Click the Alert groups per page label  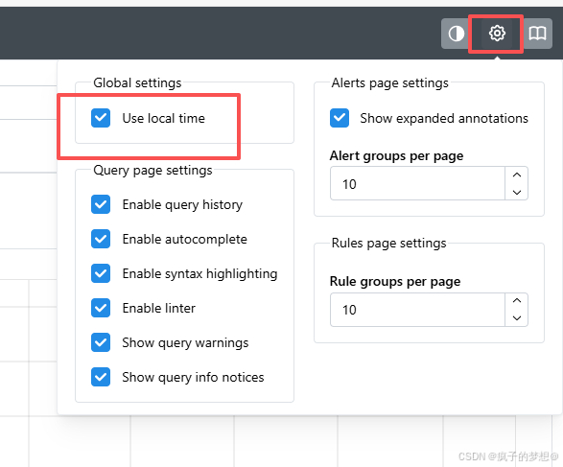click(397, 156)
